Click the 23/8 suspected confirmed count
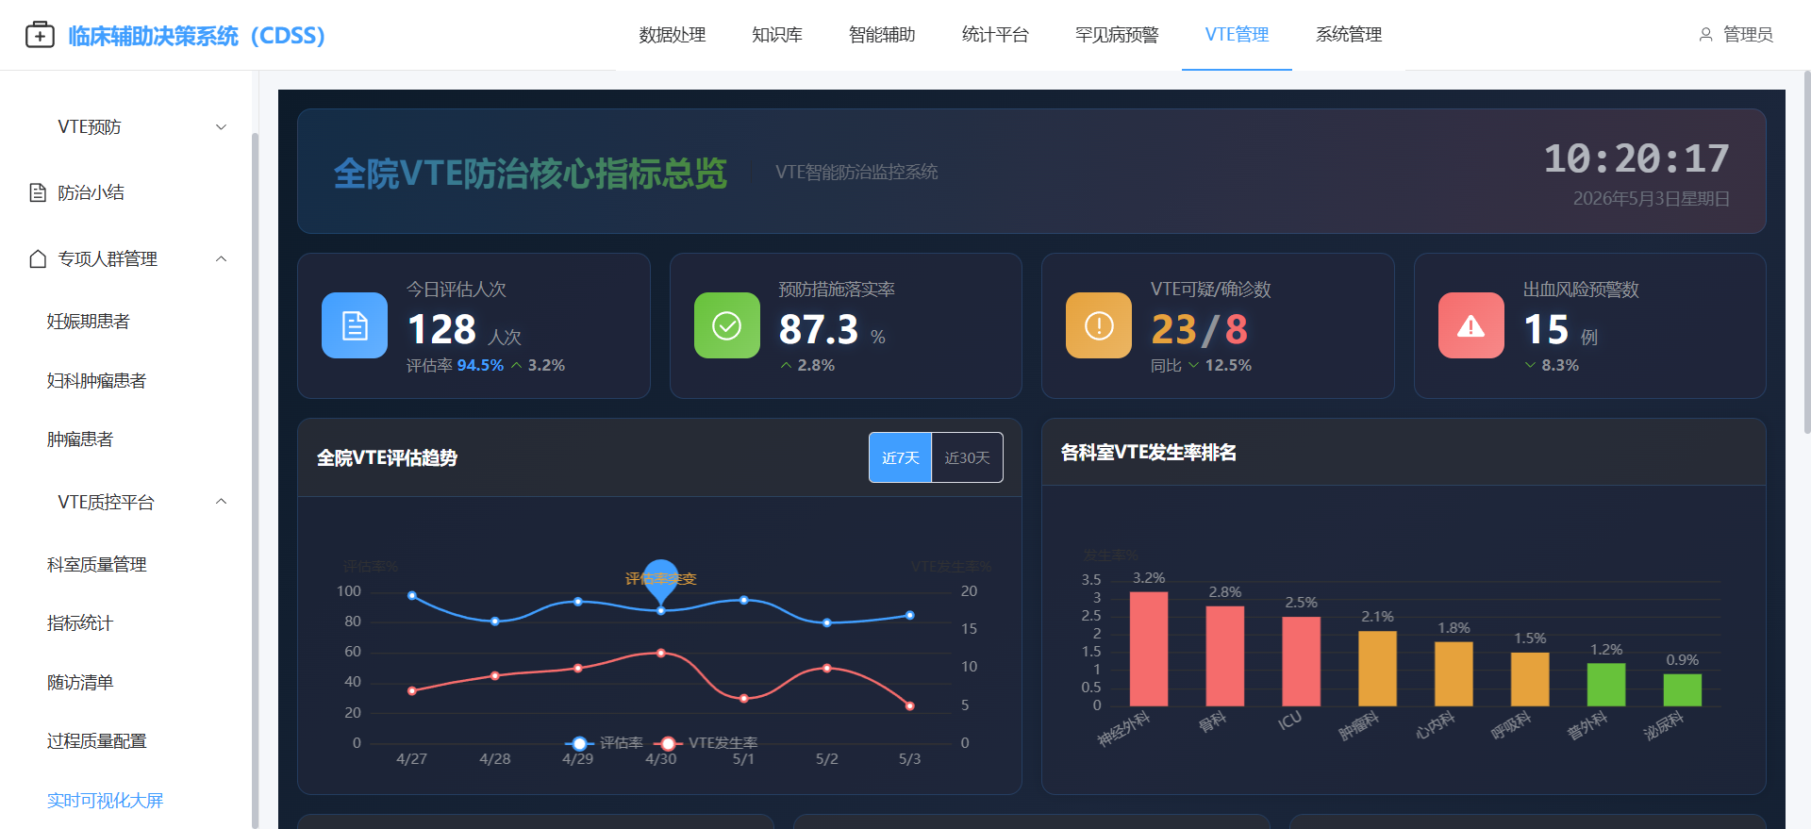 pyautogui.click(x=1199, y=330)
